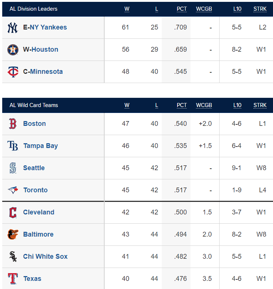Screen dimensions: 273x289
Task: Click the Baltimore Orioles logo
Action: [x=13, y=234]
